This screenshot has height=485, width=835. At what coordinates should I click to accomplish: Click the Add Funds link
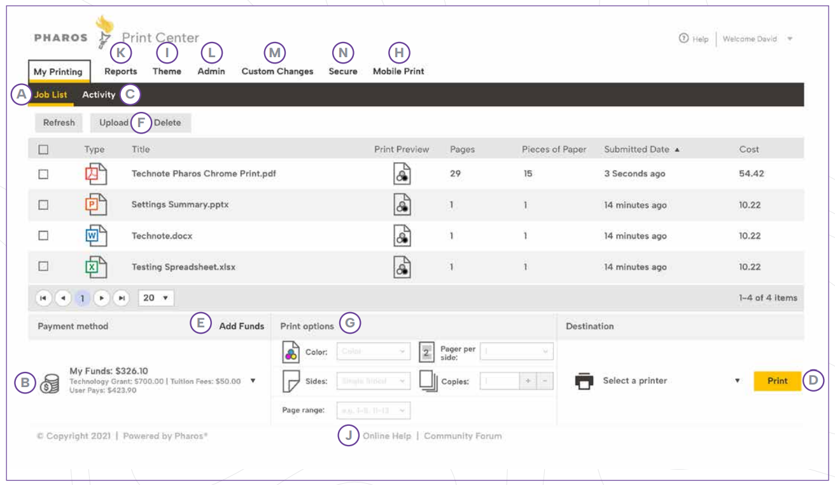click(241, 326)
